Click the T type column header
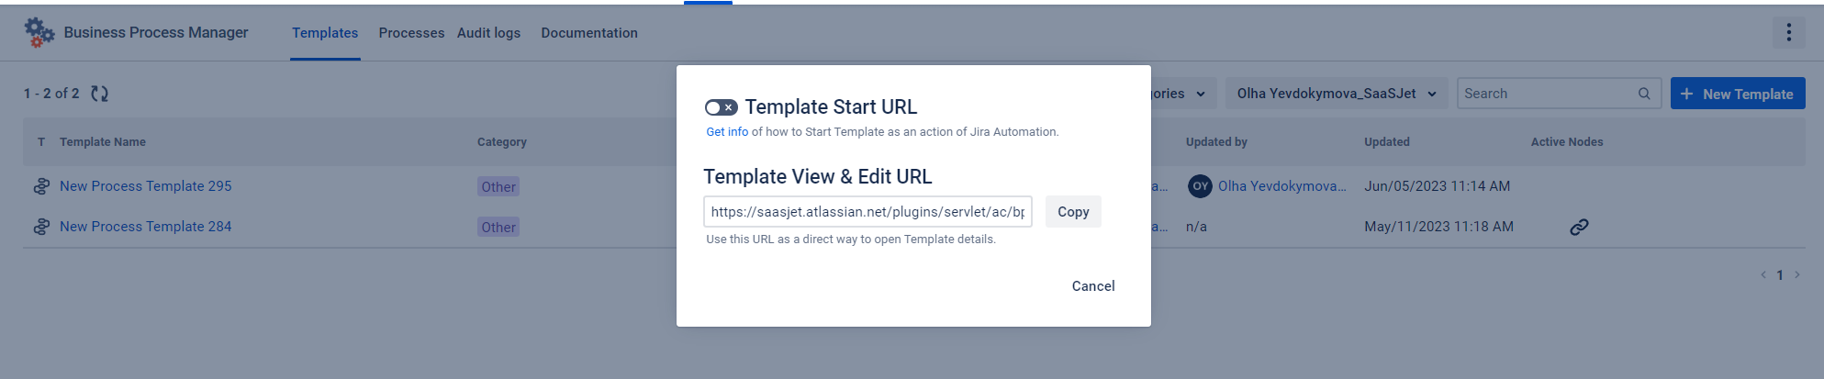This screenshot has width=1824, height=379. point(41,142)
